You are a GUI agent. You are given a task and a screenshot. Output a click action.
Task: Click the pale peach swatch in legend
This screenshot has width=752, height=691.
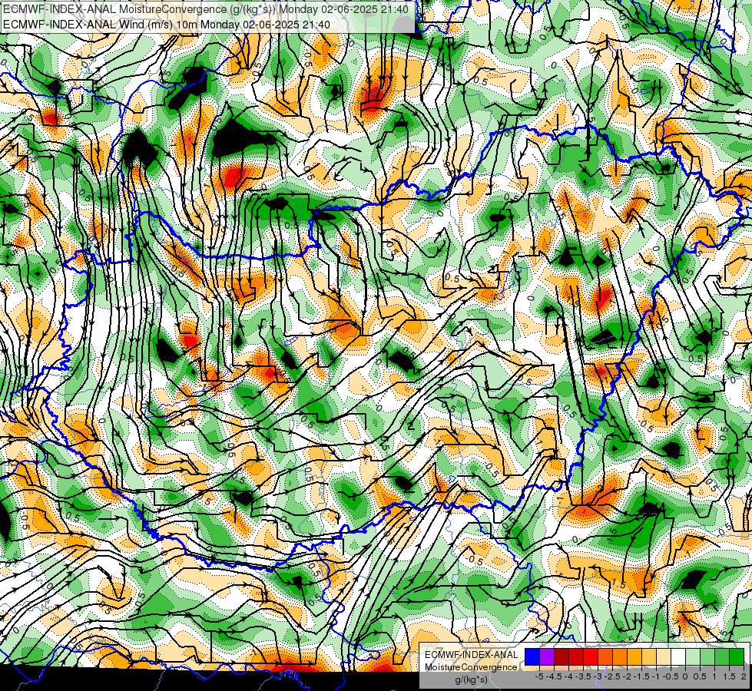pyautogui.click(x=664, y=657)
